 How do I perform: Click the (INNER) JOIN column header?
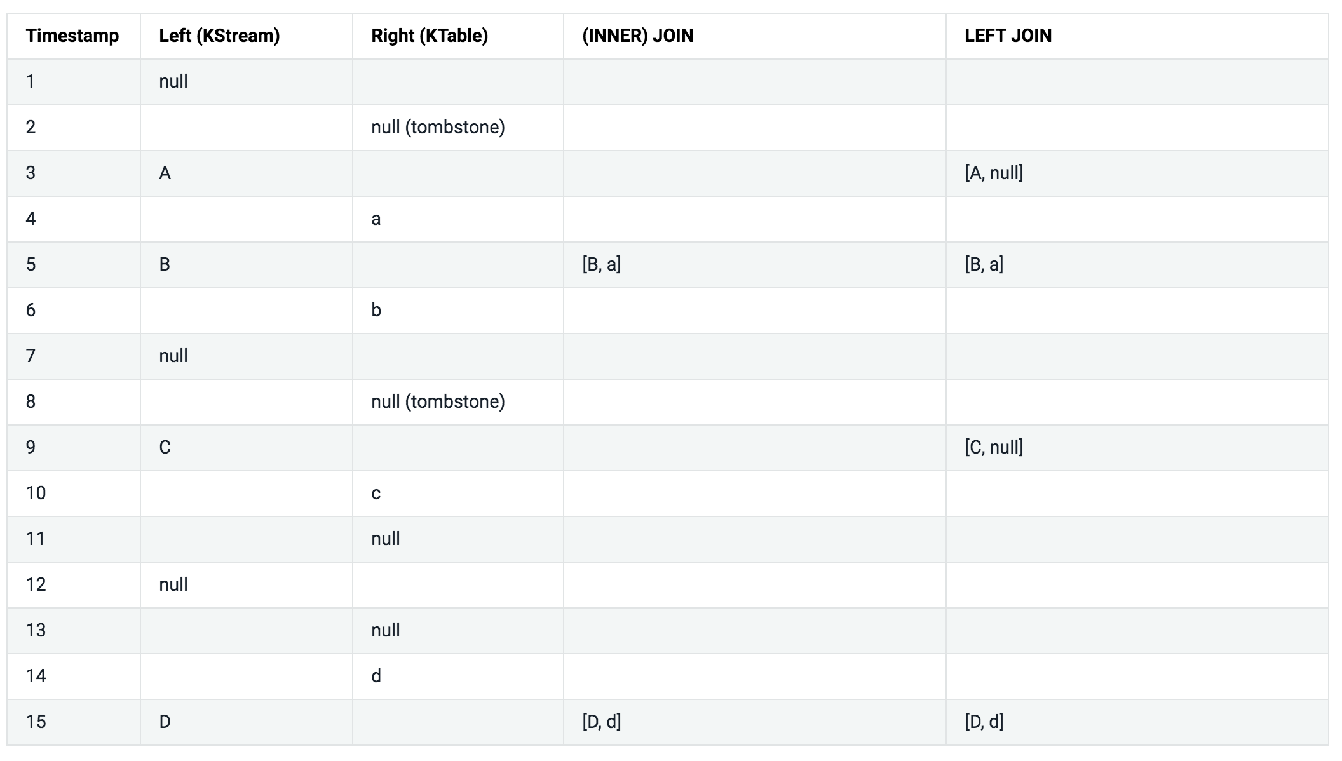(637, 36)
